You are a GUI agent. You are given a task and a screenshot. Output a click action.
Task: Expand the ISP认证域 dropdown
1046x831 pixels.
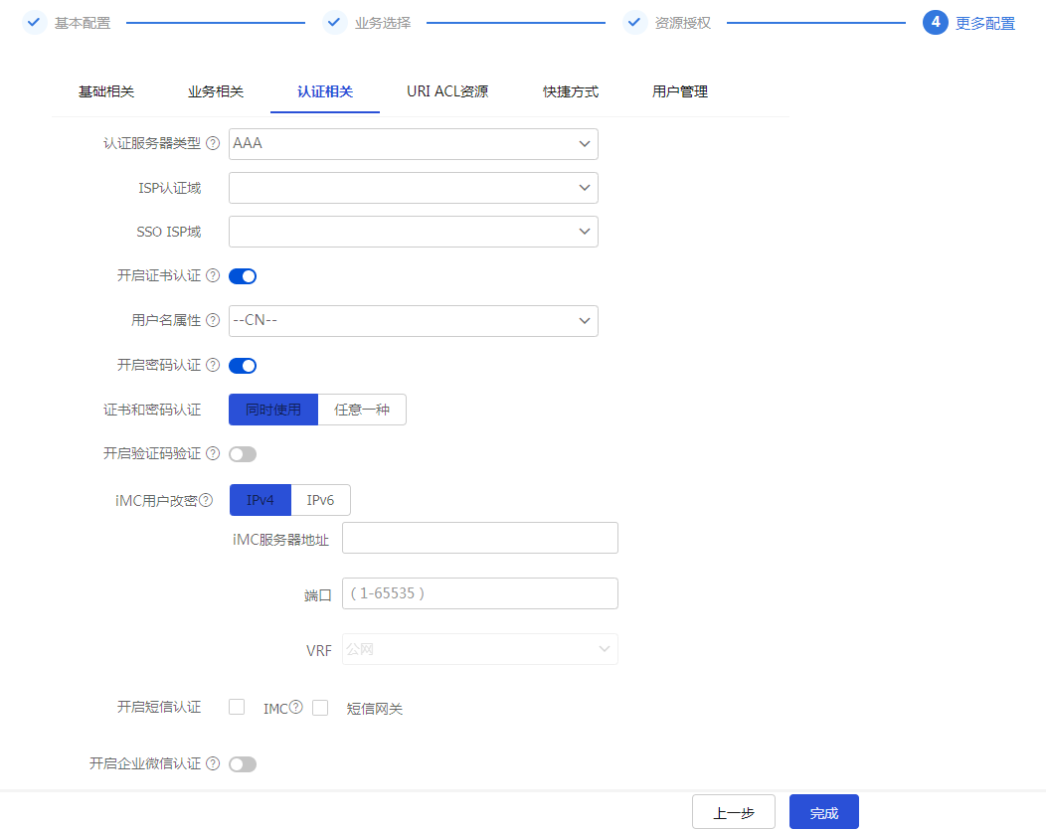(413, 188)
